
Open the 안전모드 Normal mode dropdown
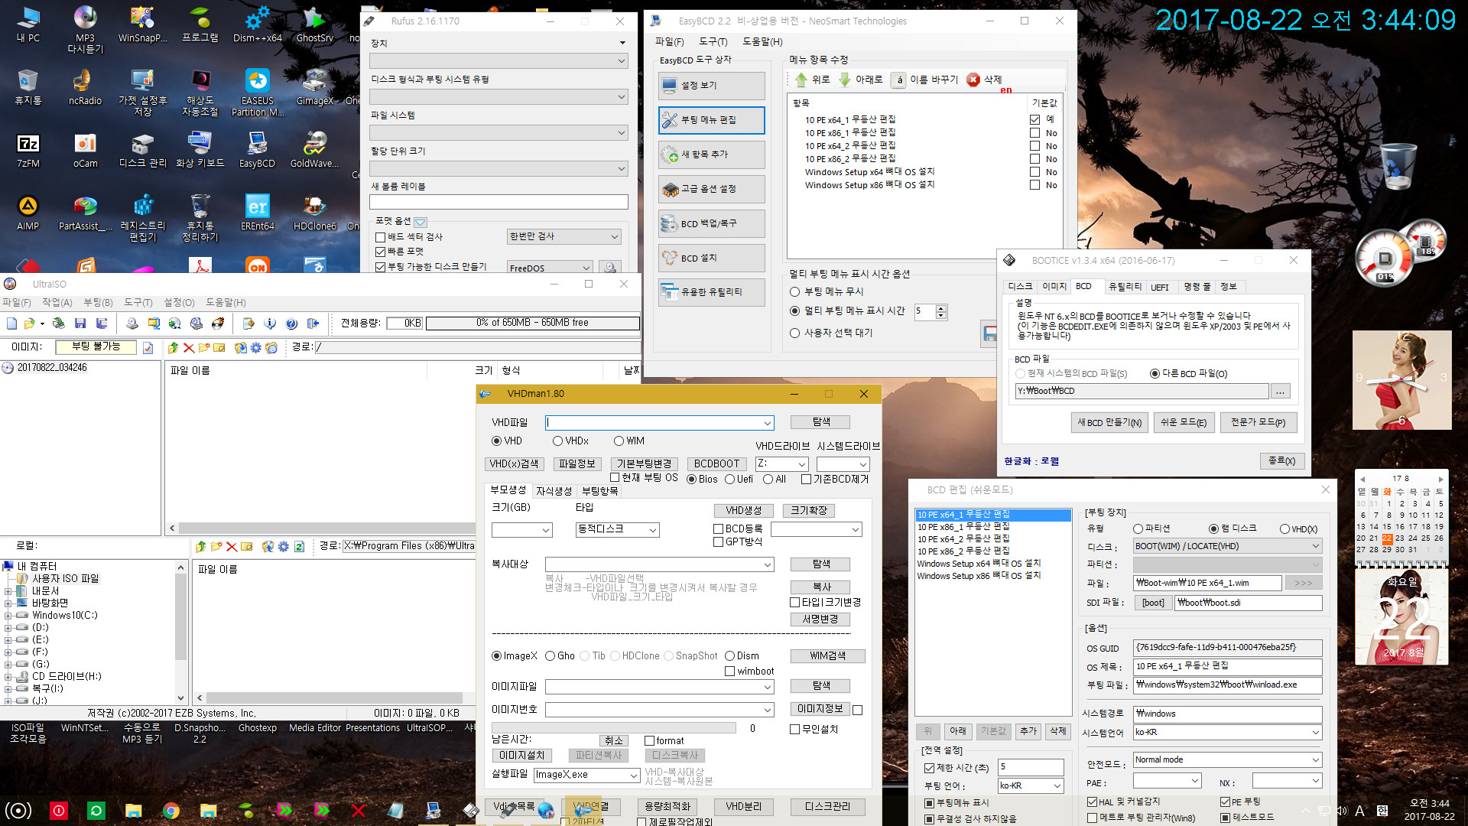(x=1227, y=760)
